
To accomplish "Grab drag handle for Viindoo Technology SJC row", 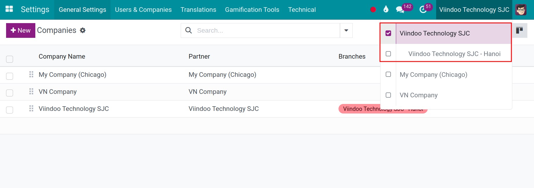I will pyautogui.click(x=31, y=109).
